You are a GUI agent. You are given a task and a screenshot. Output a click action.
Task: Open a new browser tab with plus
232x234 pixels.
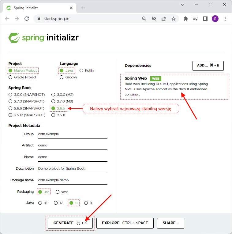coord(83,8)
